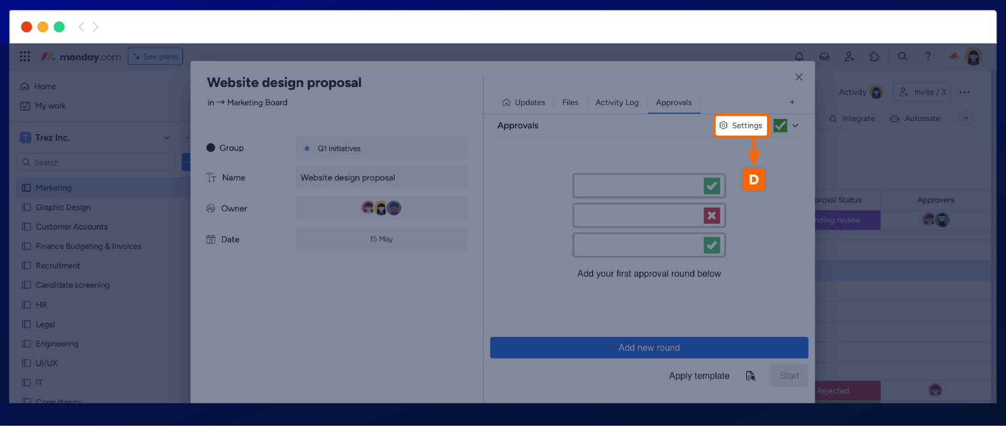Click the apply template document icon
This screenshot has width=1006, height=426.
[x=750, y=376]
